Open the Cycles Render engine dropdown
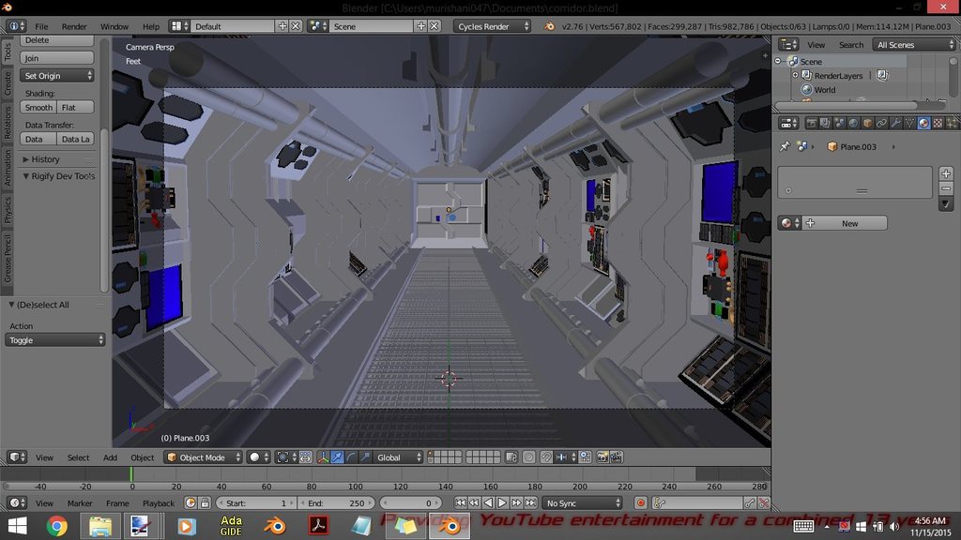 (x=492, y=26)
